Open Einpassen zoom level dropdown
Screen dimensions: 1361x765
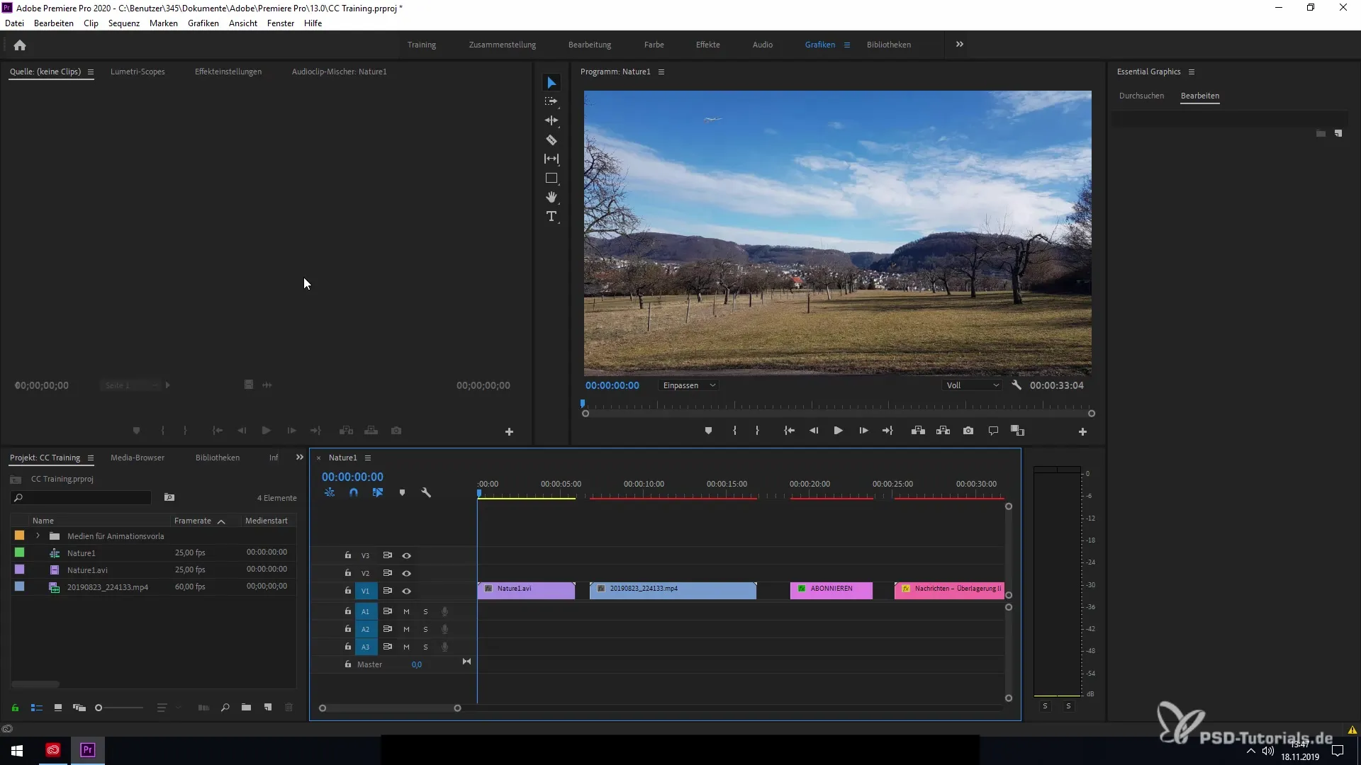(690, 385)
